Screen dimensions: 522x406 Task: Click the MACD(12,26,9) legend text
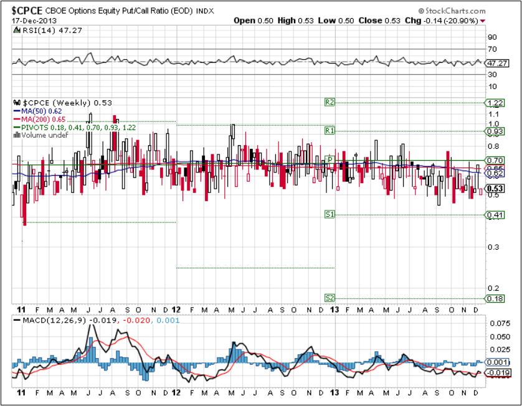(55, 321)
